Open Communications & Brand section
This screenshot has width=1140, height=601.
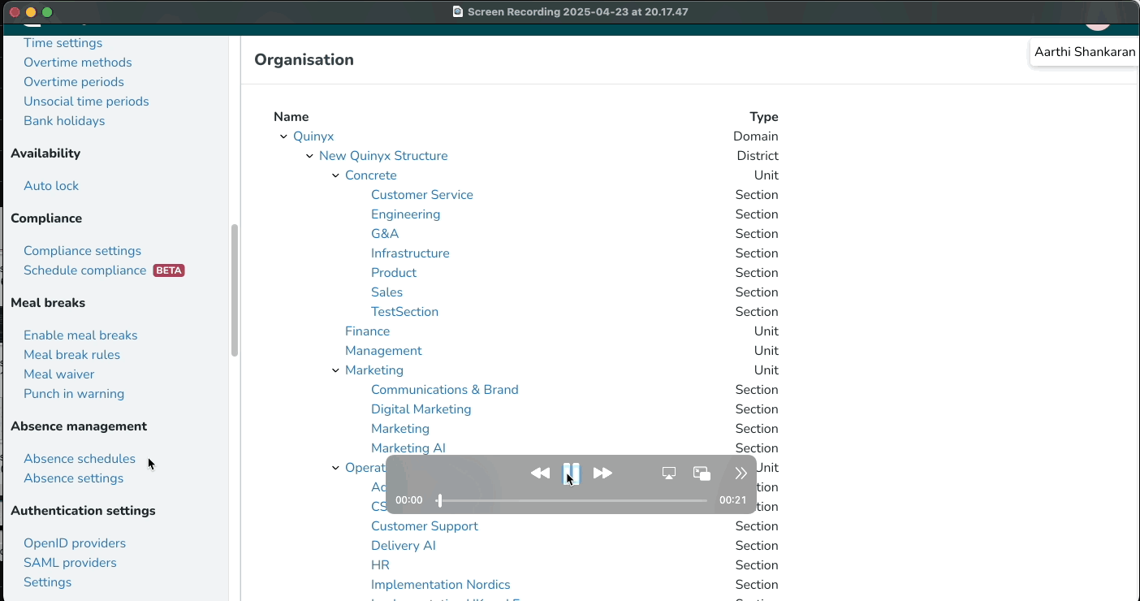pyautogui.click(x=445, y=390)
